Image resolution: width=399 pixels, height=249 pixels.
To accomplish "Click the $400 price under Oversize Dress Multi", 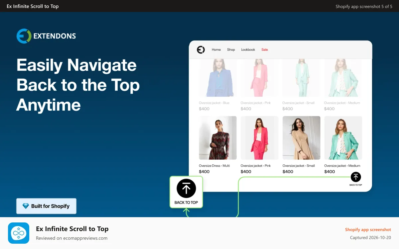I will pos(204,172).
